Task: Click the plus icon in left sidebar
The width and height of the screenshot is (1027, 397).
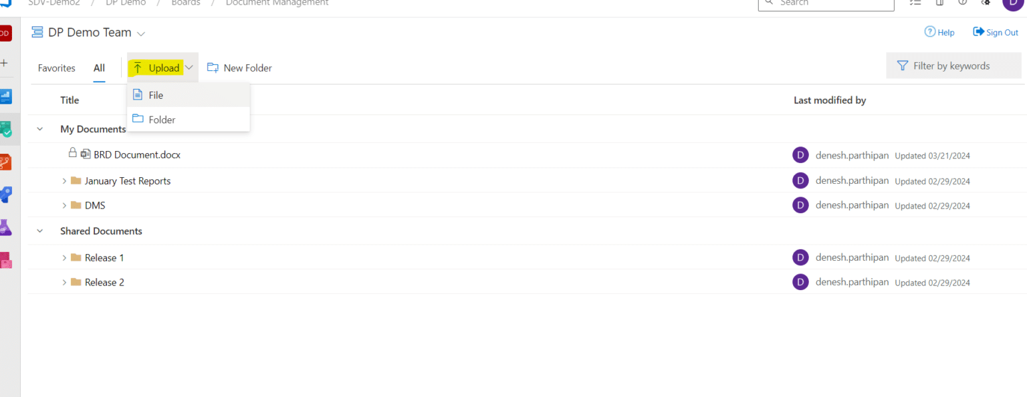Action: 4,63
